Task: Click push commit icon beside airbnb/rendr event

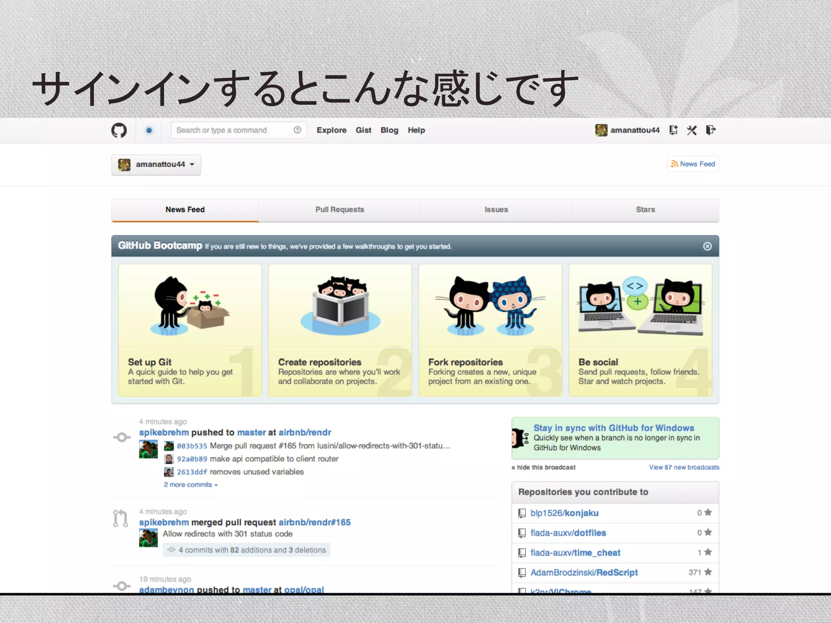Action: pos(122,437)
